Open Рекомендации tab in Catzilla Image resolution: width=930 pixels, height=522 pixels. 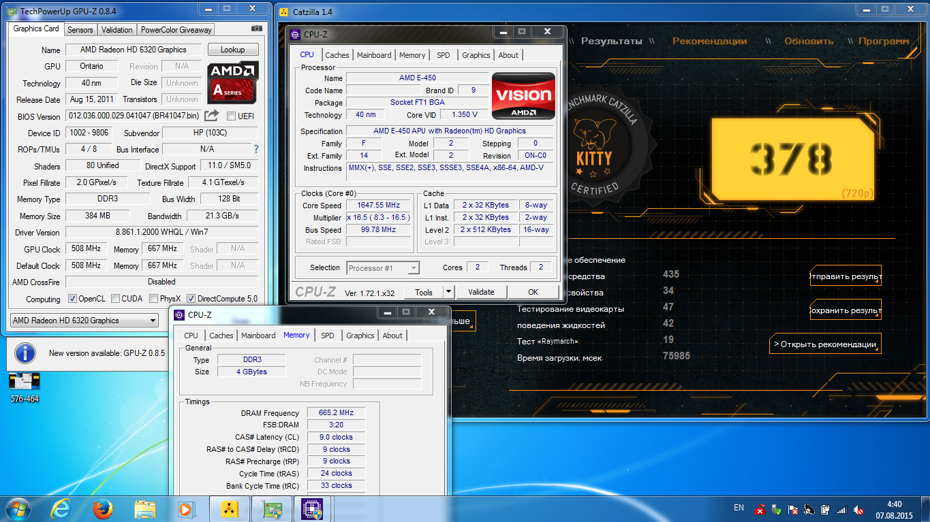pos(709,41)
